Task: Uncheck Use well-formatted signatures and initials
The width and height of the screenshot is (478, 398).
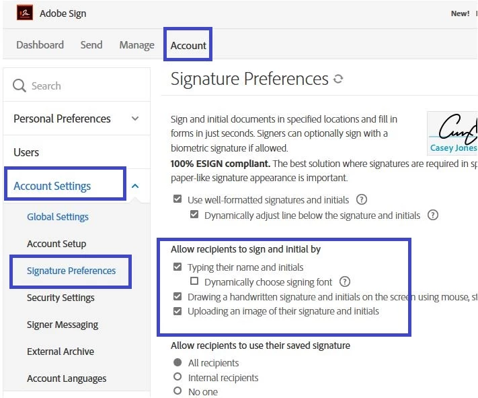Action: (177, 199)
